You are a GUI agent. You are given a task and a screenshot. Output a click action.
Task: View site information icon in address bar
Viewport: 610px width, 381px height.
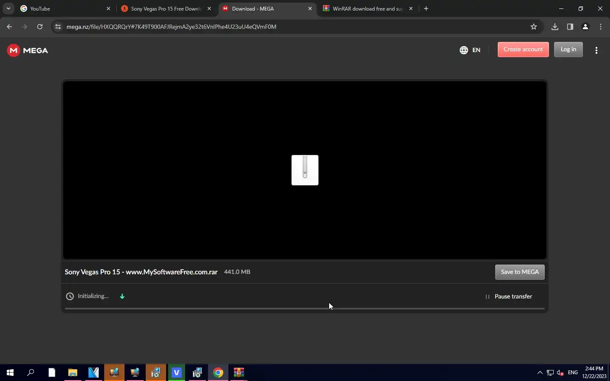click(x=58, y=27)
